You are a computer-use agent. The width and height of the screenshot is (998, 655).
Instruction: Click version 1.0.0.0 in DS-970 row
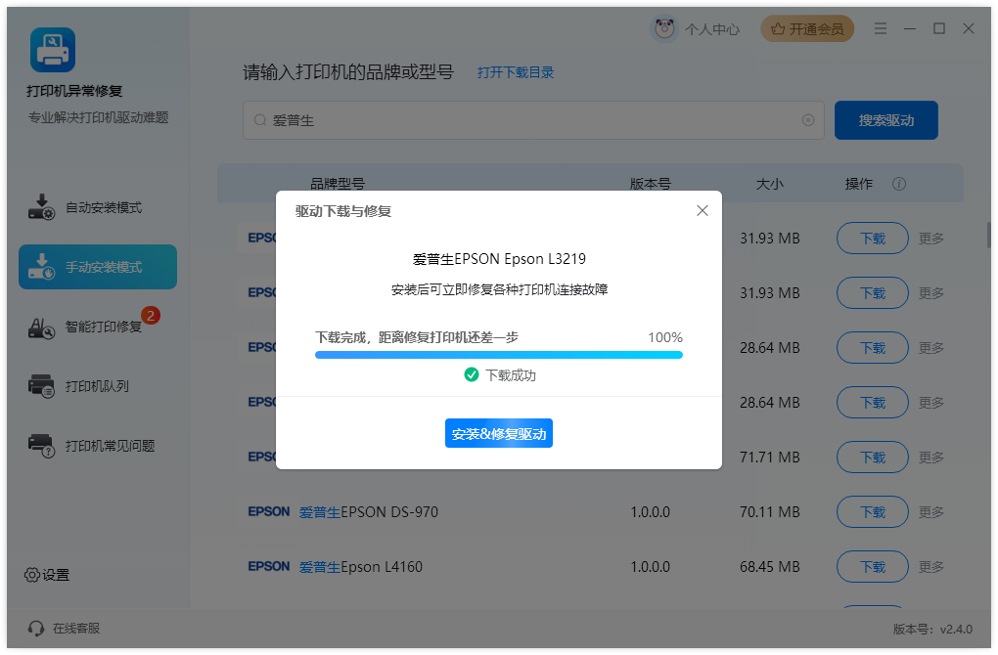click(x=650, y=512)
